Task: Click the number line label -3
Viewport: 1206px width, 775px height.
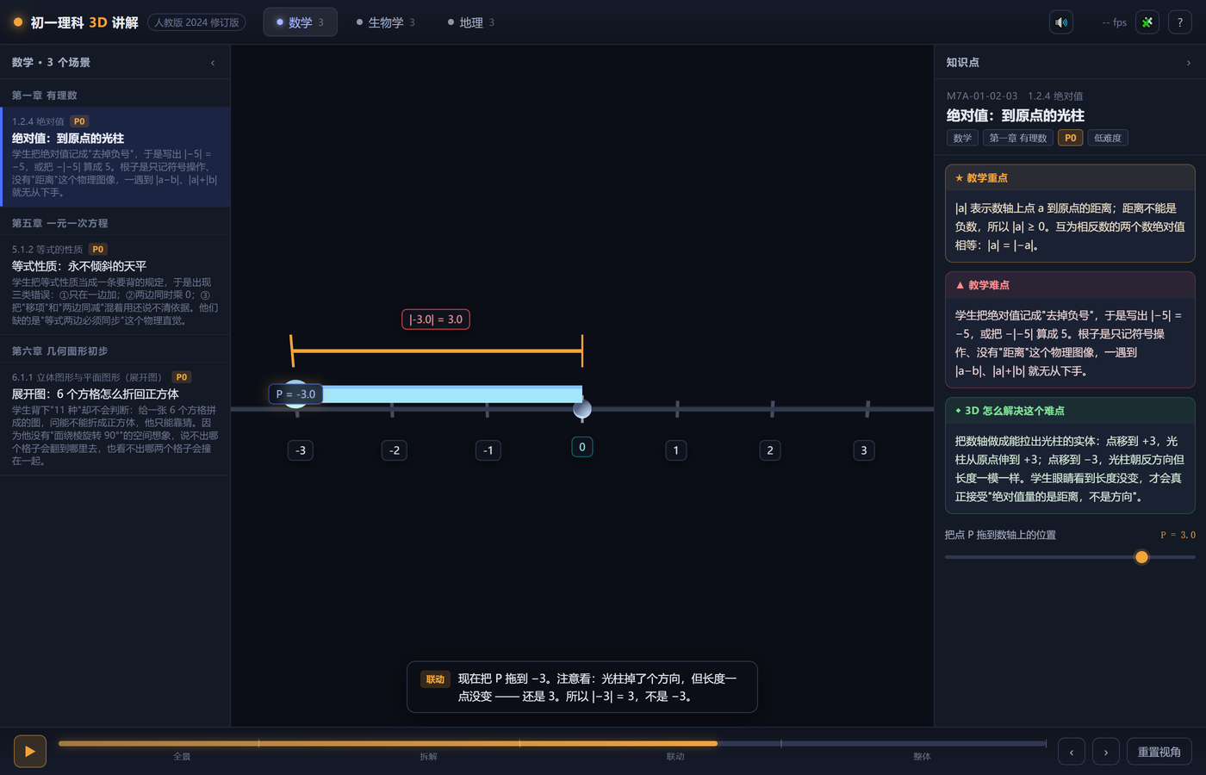Action: tap(301, 450)
